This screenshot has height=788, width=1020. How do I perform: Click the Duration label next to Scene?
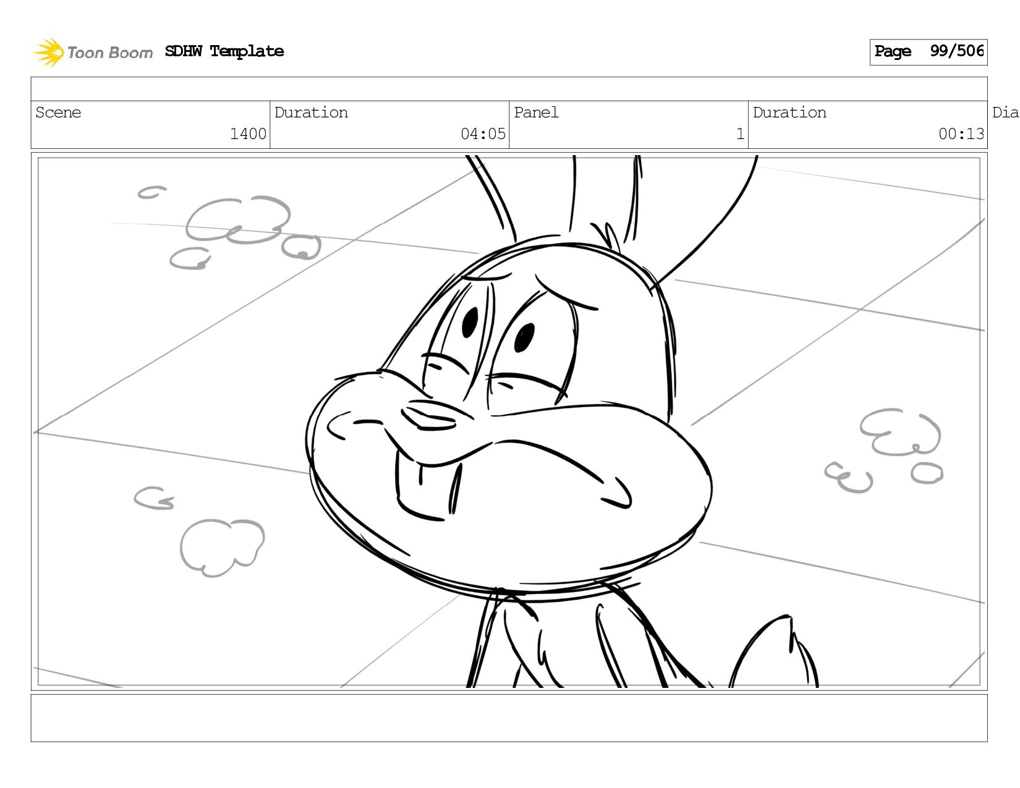(x=311, y=112)
